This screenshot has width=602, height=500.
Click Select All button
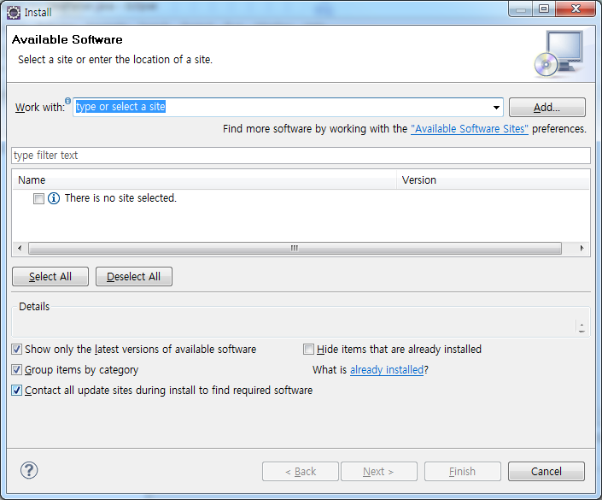[x=50, y=277]
